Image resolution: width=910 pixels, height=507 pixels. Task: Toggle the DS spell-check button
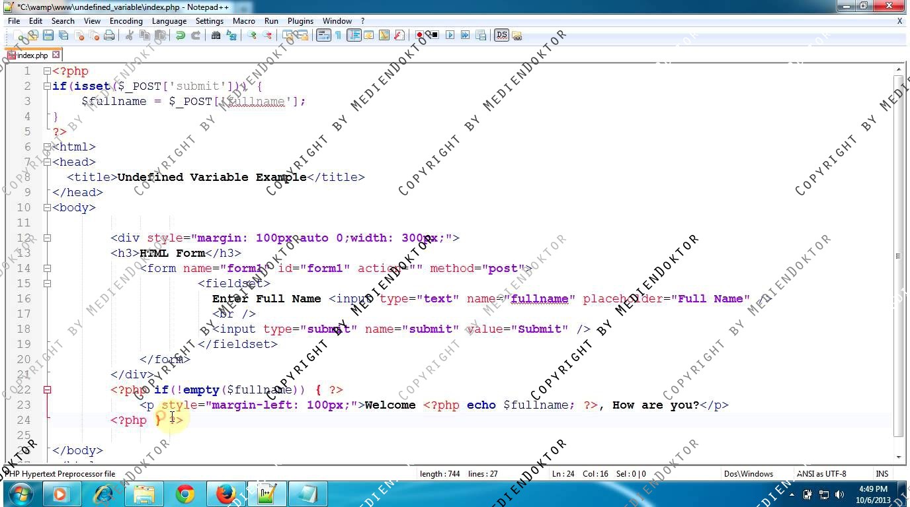[501, 36]
